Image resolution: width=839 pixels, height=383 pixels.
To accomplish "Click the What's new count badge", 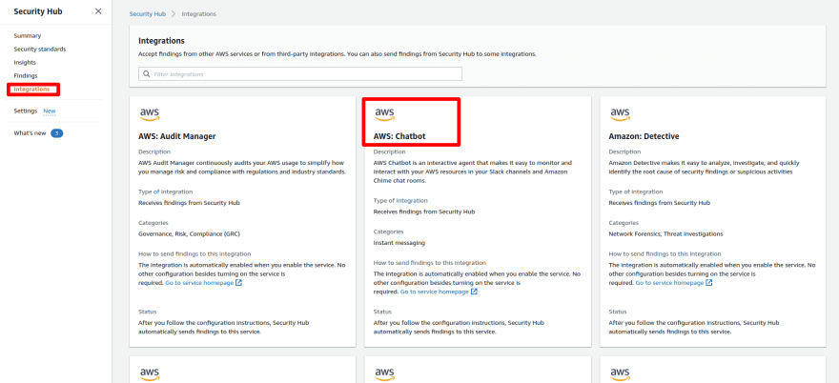I will [x=56, y=133].
